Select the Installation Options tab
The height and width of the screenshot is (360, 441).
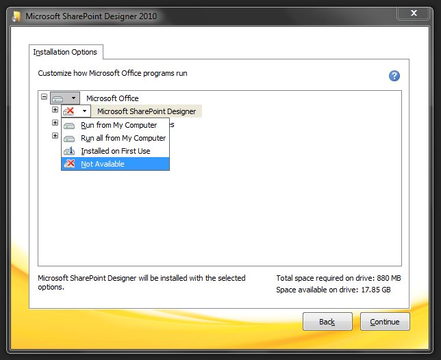pos(66,52)
